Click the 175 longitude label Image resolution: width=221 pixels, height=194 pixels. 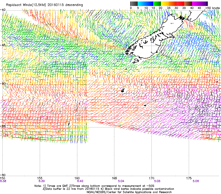tap(189, 178)
